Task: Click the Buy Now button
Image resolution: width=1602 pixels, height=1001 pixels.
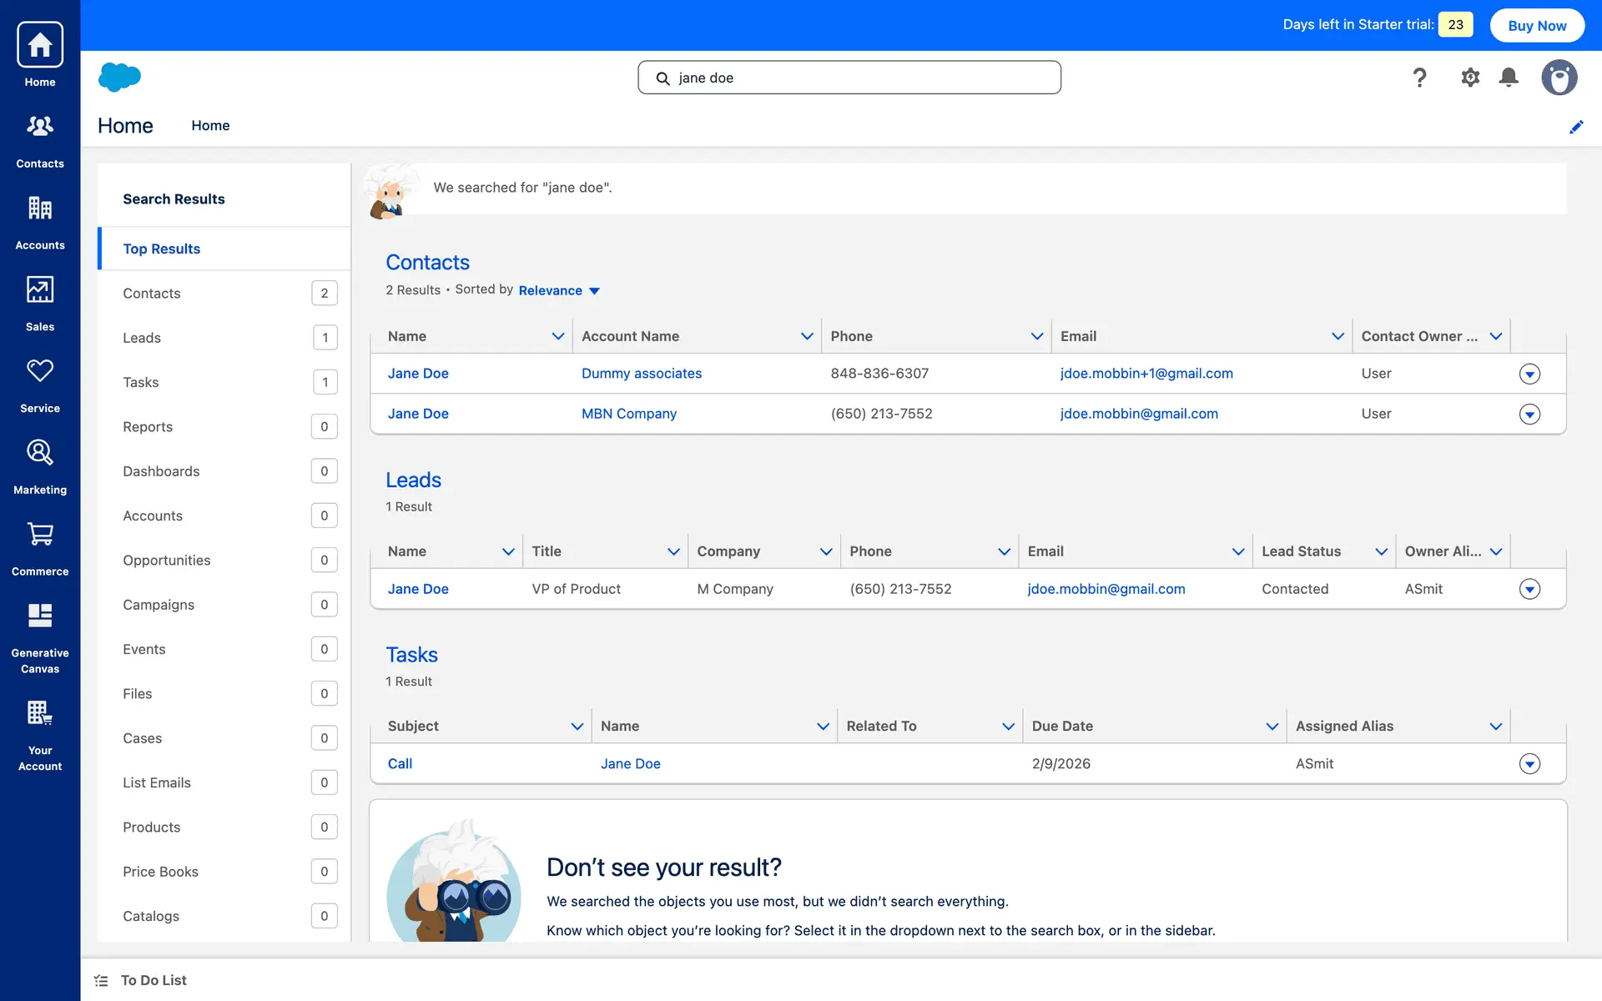Action: coord(1537,25)
